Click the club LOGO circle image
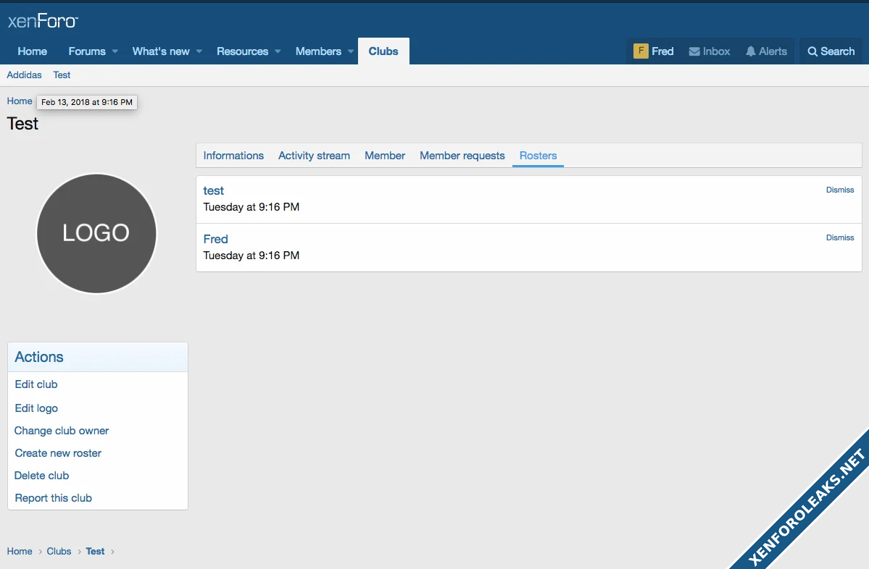 pos(96,233)
